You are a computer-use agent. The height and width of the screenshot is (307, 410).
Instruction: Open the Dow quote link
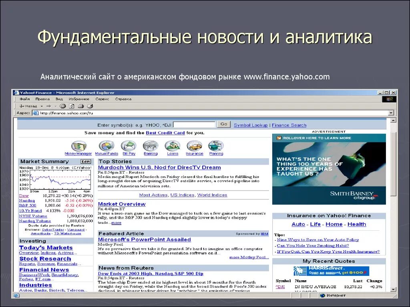point(24,196)
